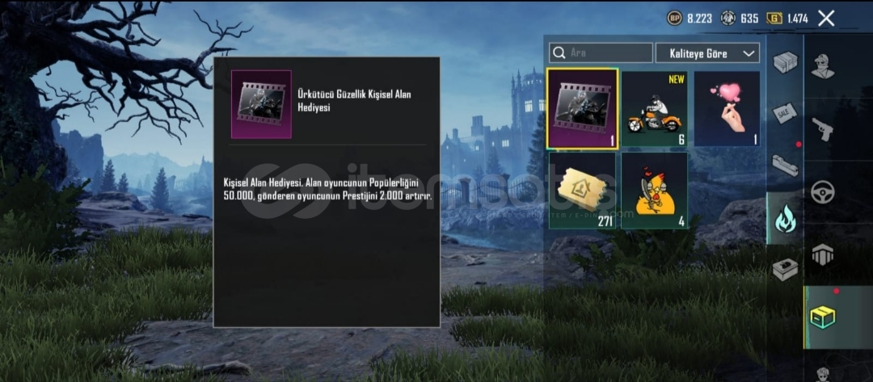Click the gold G currency balance
The image size is (873, 382).
point(787,19)
